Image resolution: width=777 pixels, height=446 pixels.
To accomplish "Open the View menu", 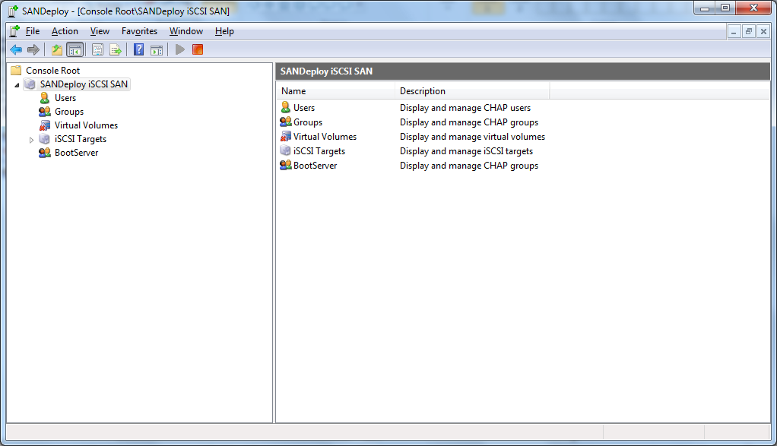I will point(100,31).
